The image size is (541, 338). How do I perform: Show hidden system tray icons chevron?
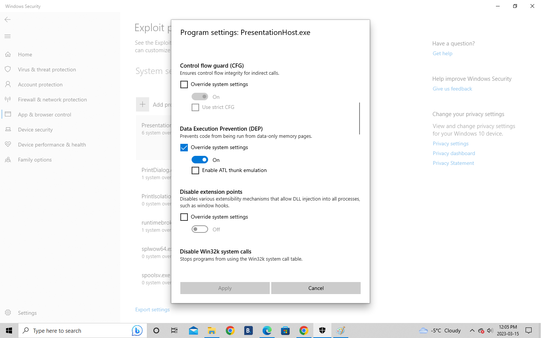tap(472, 330)
